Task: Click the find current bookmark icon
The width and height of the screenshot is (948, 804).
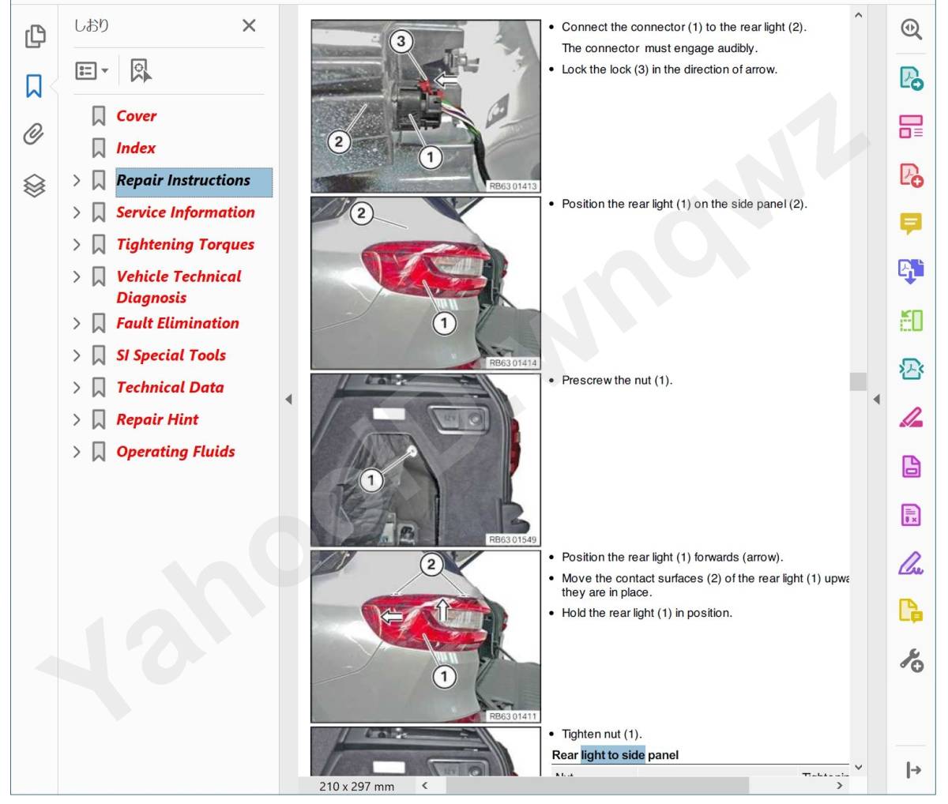Action: 141,70
